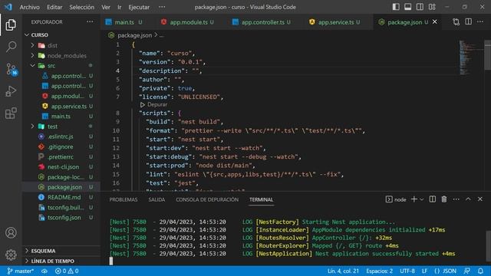Open the Extensions view

11,113
